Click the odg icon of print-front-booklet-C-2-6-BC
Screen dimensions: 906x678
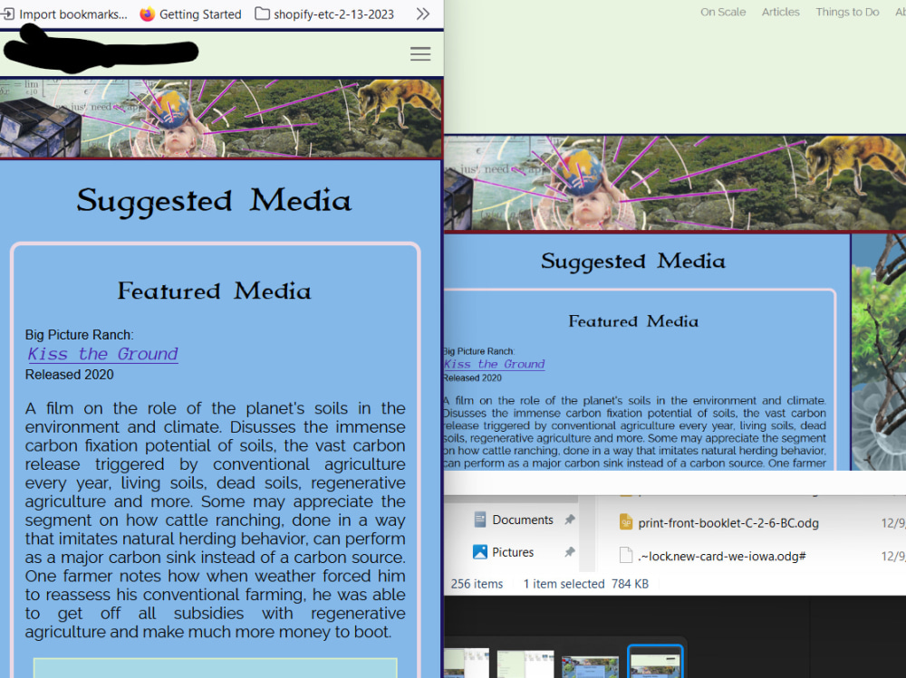[x=626, y=522]
